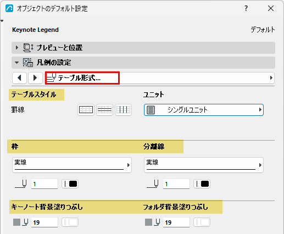Open the シングルユニット unit dropdown
This screenshot has height=234, width=284.
[x=204, y=110]
